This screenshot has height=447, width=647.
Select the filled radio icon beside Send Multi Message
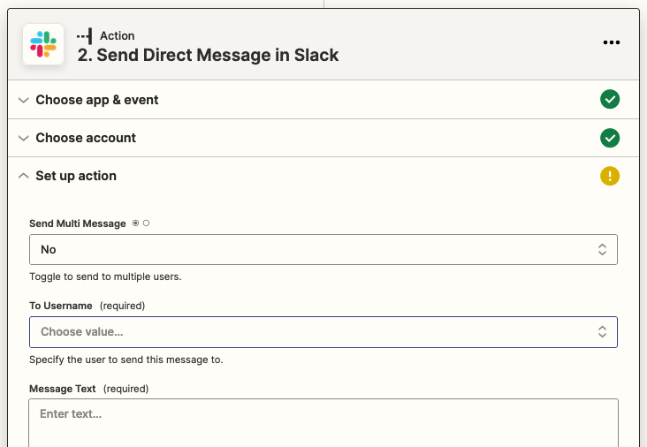[136, 223]
